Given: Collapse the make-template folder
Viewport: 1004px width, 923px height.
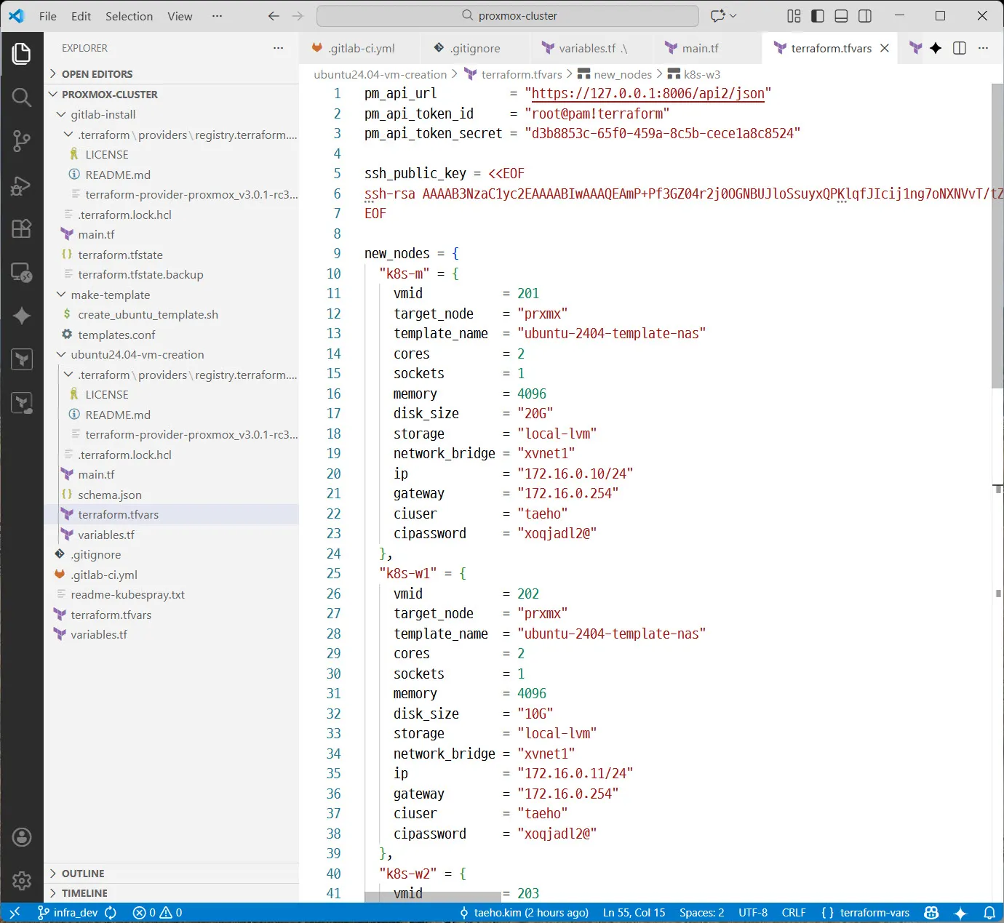Looking at the screenshot, I should point(172,295).
